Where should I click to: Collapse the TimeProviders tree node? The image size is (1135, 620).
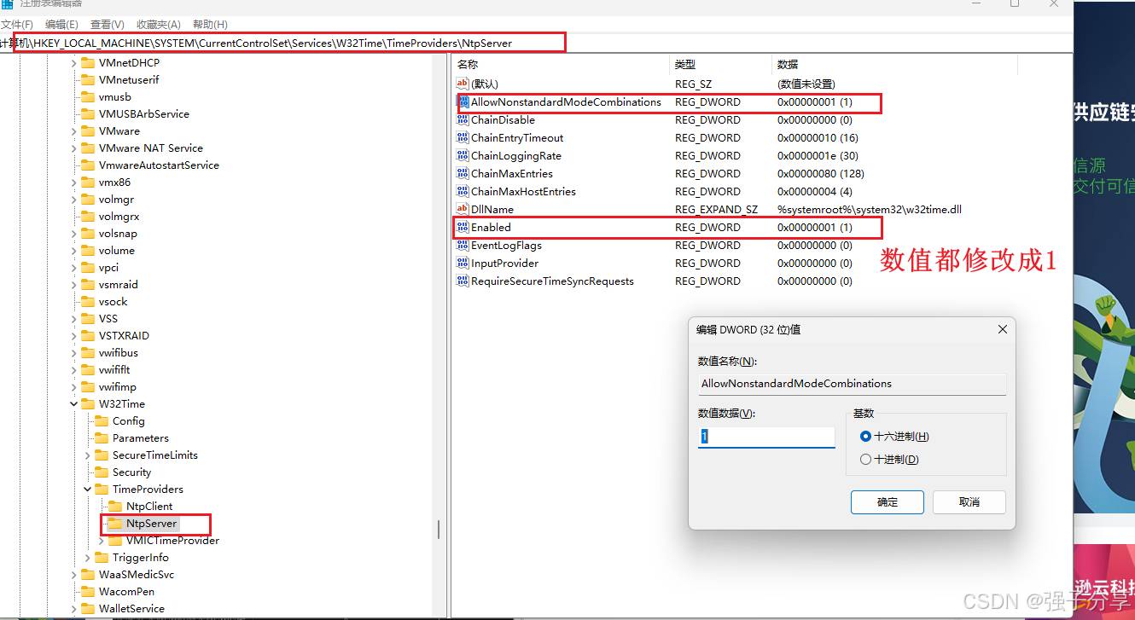click(88, 489)
